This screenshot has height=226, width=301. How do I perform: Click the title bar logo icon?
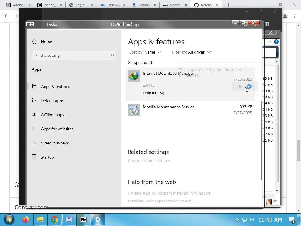pos(30,24)
